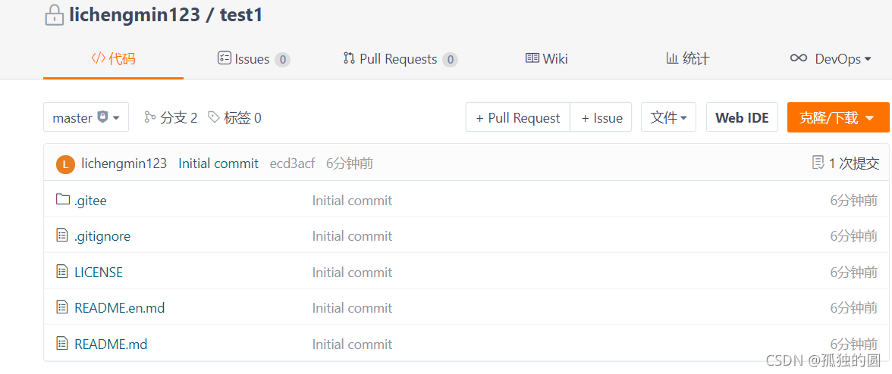The height and width of the screenshot is (374, 892).
Task: Open the lichengmin123 owner link in title
Action: (x=135, y=15)
